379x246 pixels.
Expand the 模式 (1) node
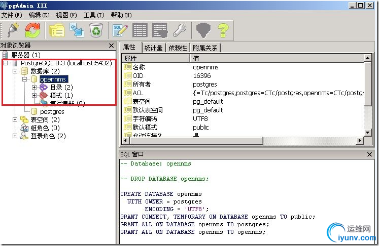pyautogui.click(x=35, y=95)
